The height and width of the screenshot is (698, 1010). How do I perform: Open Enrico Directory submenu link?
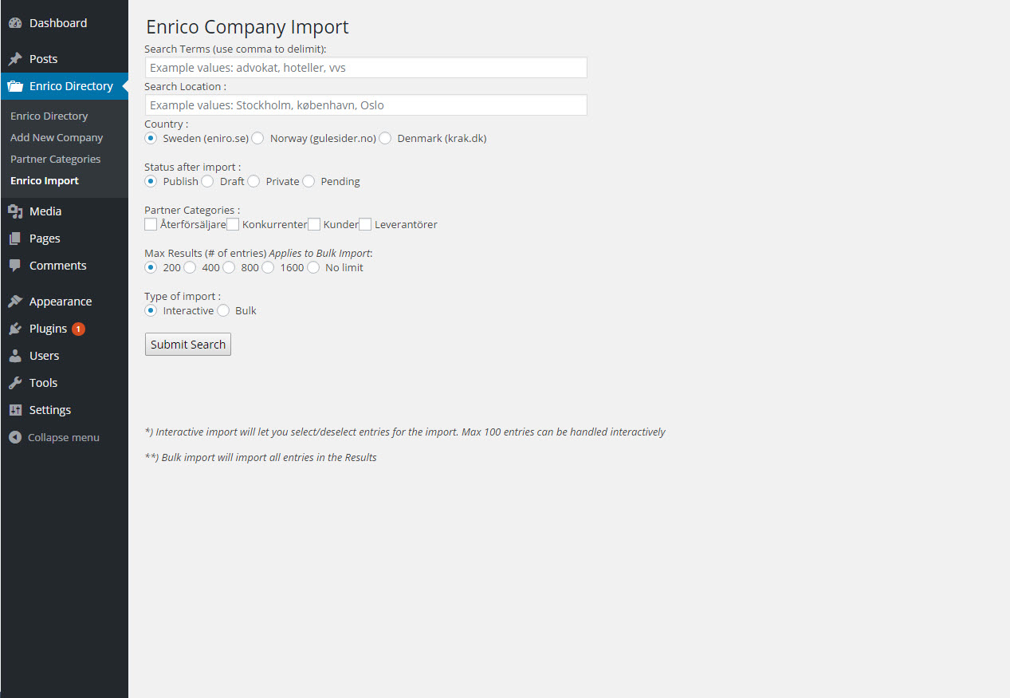(x=49, y=116)
